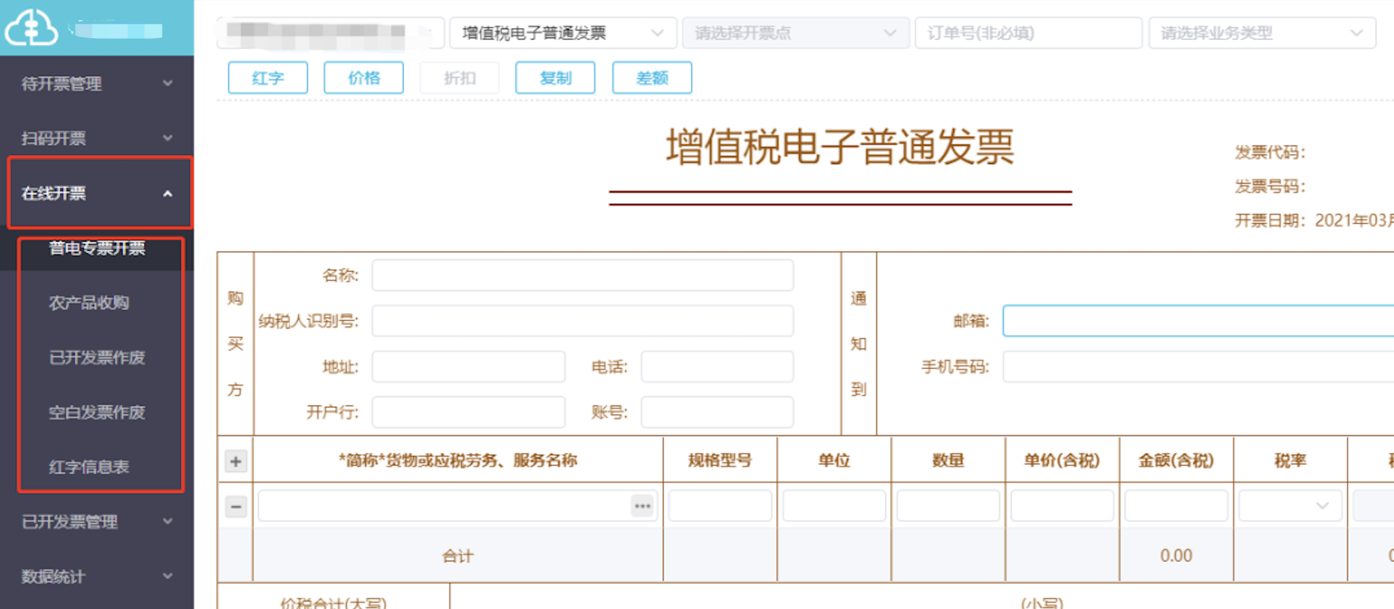Open the 请选择业务类型 dropdown
This screenshot has width=1394, height=609.
(1262, 33)
